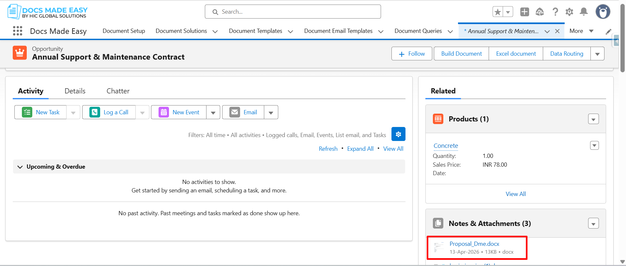Expand the Document Queries menu chevron
The height and width of the screenshot is (266, 626).
(450, 32)
